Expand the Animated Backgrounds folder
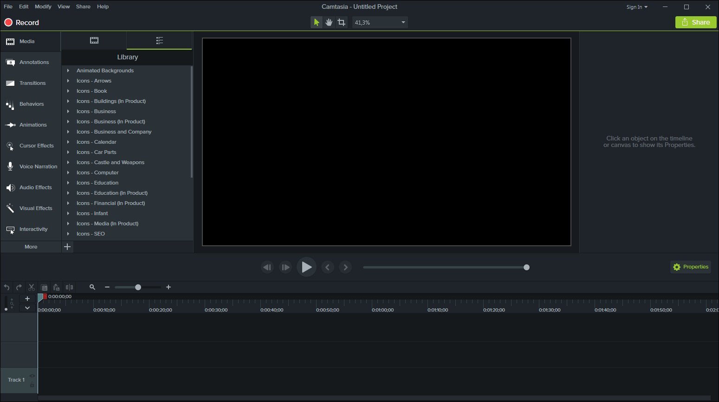 [68, 70]
